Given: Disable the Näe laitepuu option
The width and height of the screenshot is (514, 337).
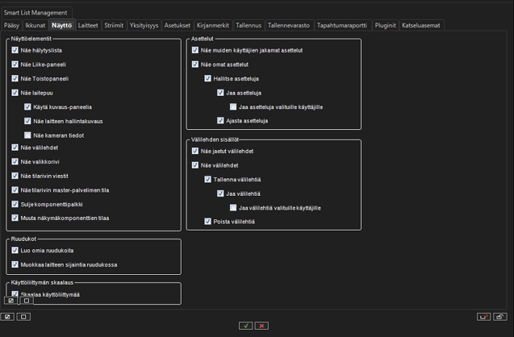Looking at the screenshot, I should tap(15, 93).
